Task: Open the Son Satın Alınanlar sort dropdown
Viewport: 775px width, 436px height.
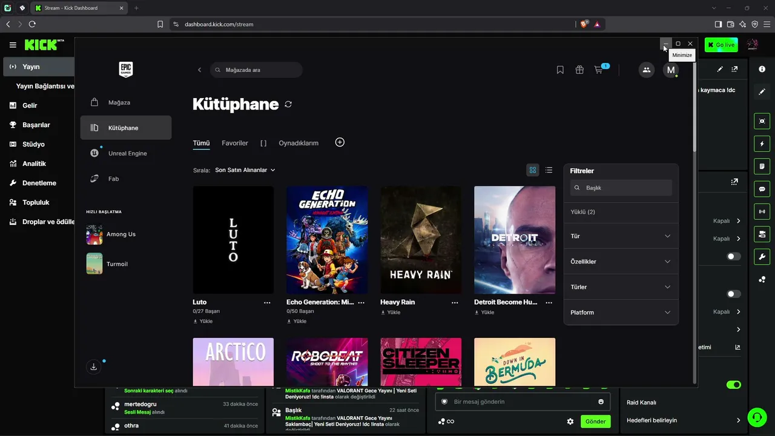Action: [245, 170]
